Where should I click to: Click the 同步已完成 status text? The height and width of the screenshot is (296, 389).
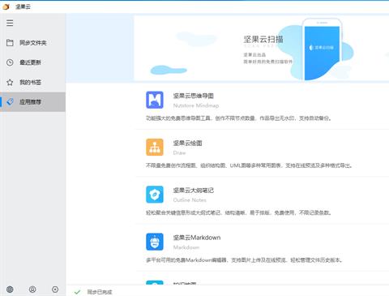point(100,292)
